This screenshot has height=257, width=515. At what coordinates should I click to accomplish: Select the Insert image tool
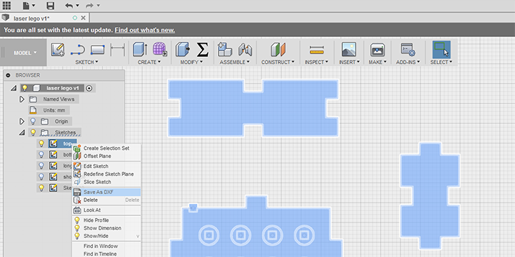point(349,50)
